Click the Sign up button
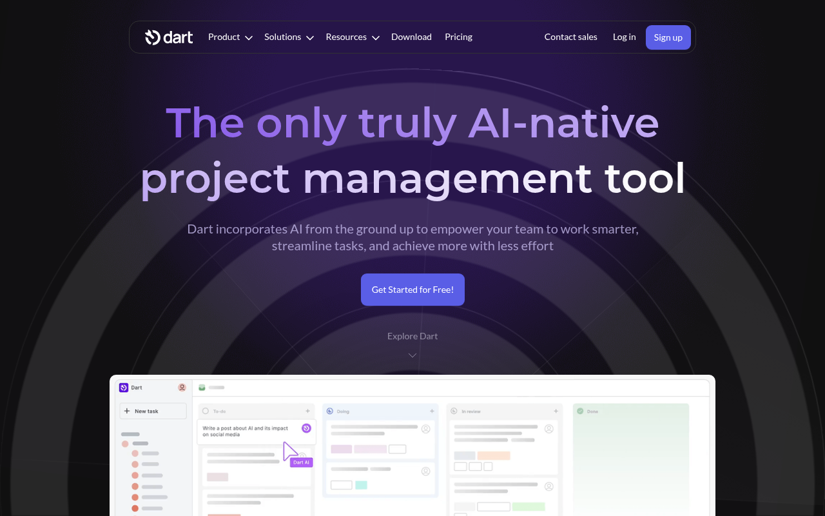The height and width of the screenshot is (516, 825). pyautogui.click(x=668, y=37)
